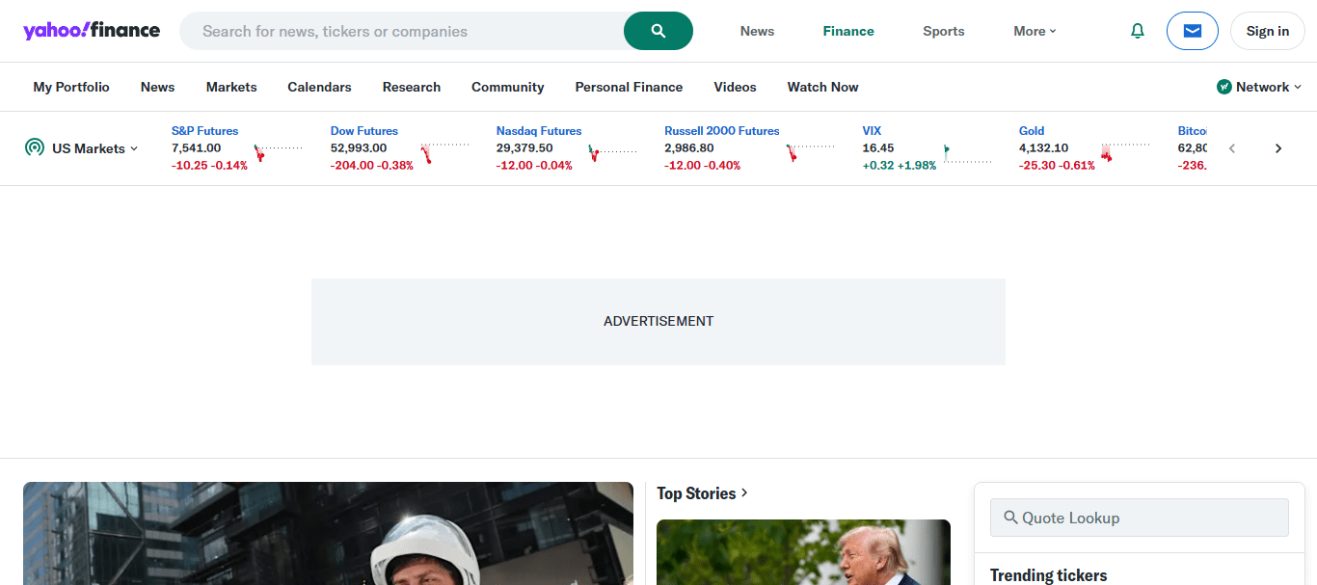This screenshot has height=585, width=1317.
Task: Open the Russell 2000 Futures sparkline chart
Action: tap(811, 152)
